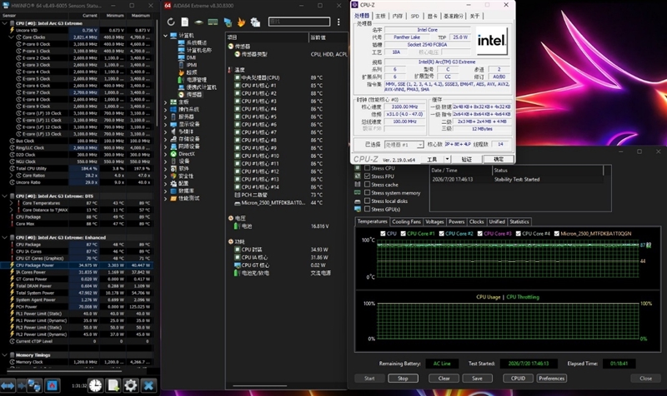
Task: Click the HWiNFO blue X close-sensors icon
Action: tap(148, 385)
